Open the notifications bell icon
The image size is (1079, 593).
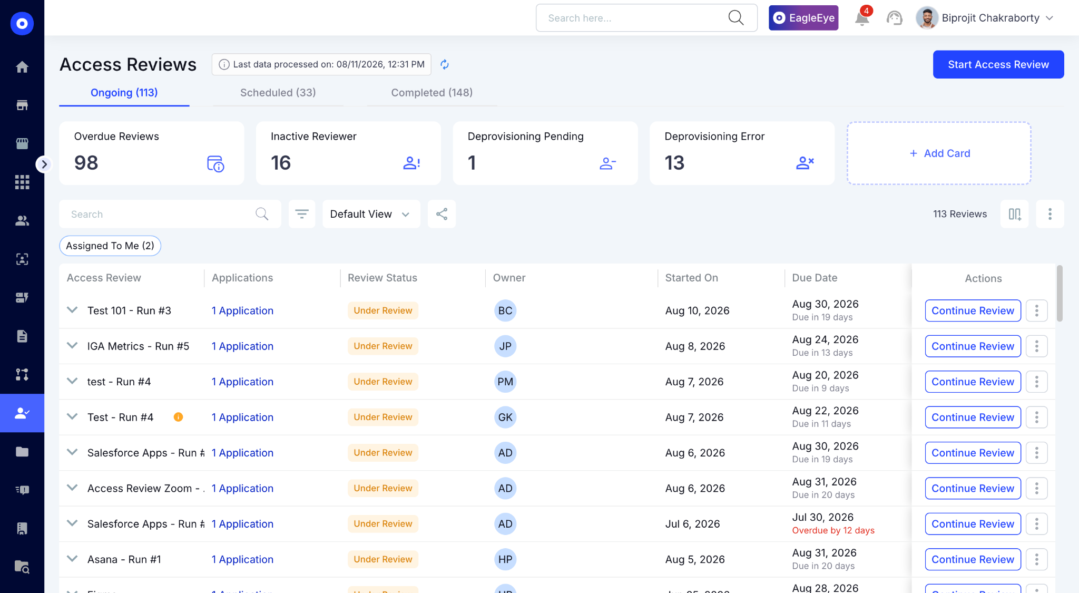[862, 18]
